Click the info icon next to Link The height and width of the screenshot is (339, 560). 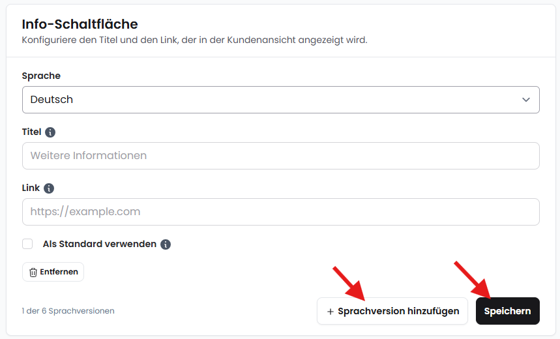tap(49, 188)
